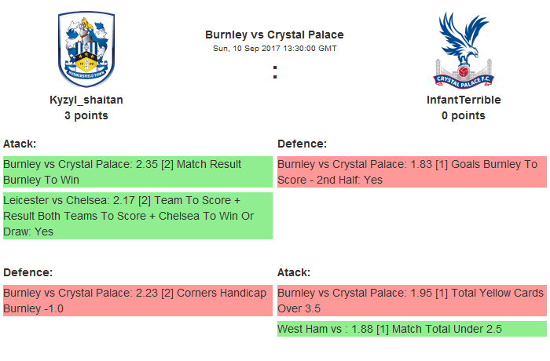550x361 pixels.
Task: Click the Crystal Palace eagle crest
Action: click(x=463, y=49)
